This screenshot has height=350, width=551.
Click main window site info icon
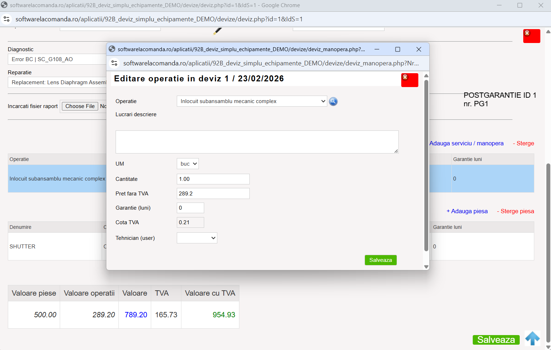(x=7, y=19)
